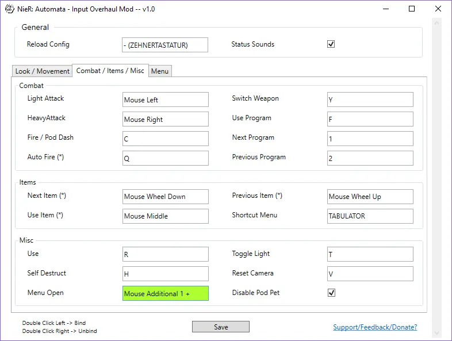Select the Light Attack binding field

(166, 99)
